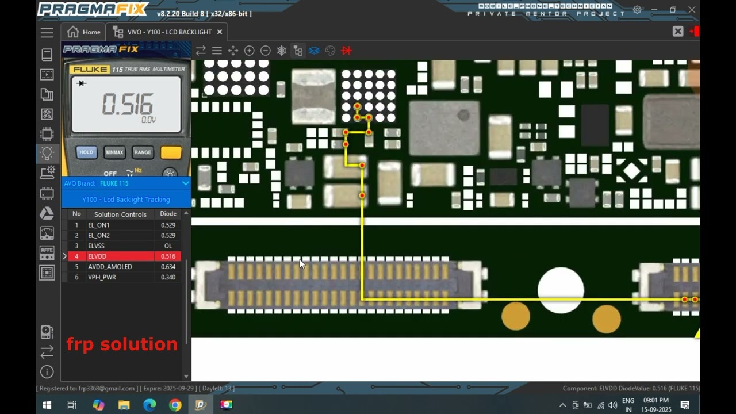Open Windows Start menu

click(47, 405)
